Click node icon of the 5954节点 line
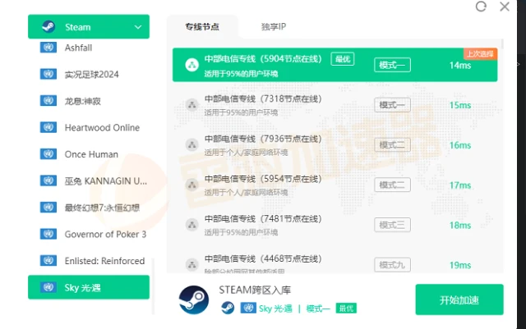This screenshot has height=329, width=526. (x=191, y=185)
